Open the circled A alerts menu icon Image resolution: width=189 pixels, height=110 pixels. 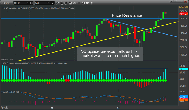pos(70,3)
